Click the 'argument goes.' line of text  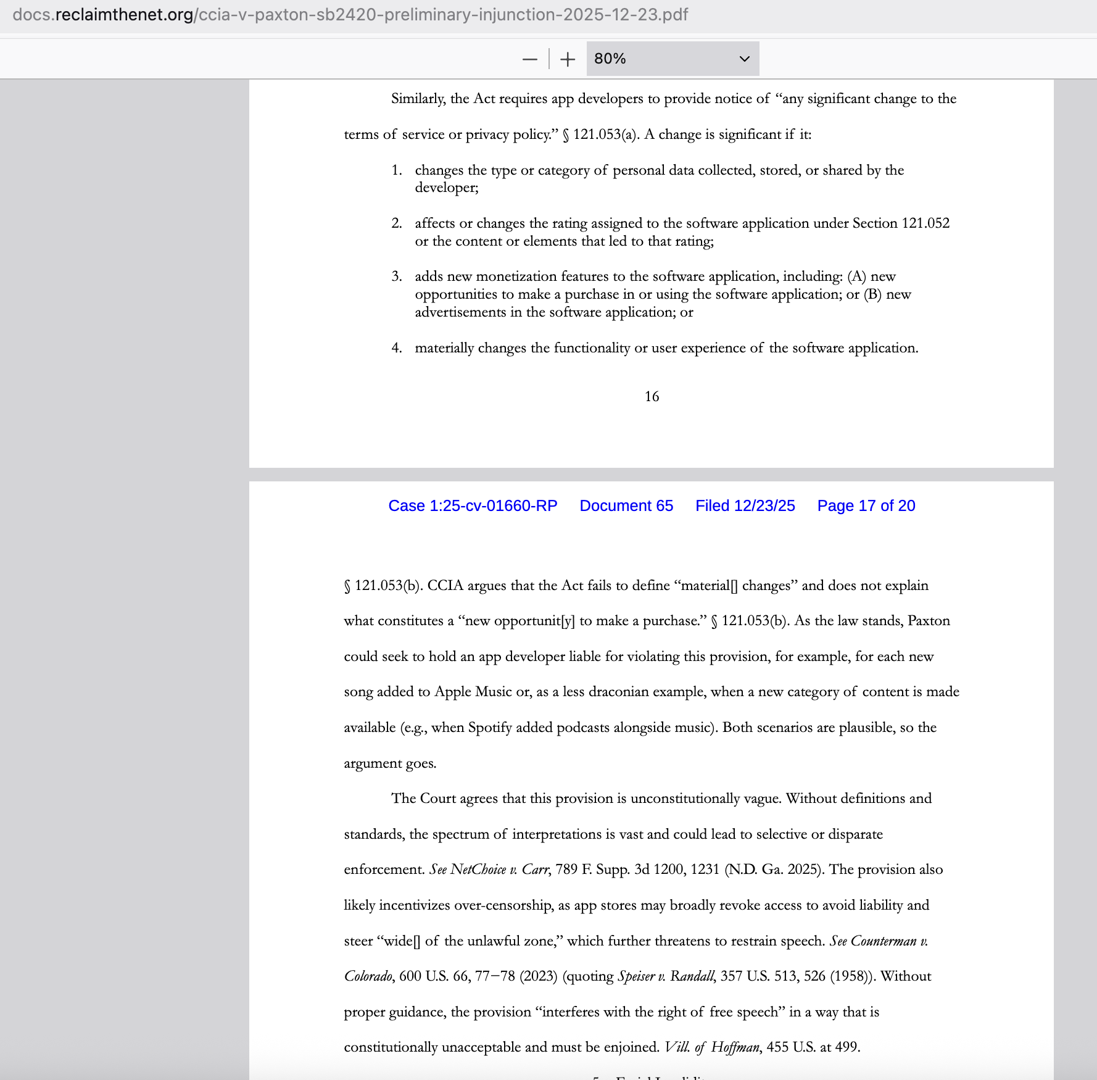click(x=390, y=763)
